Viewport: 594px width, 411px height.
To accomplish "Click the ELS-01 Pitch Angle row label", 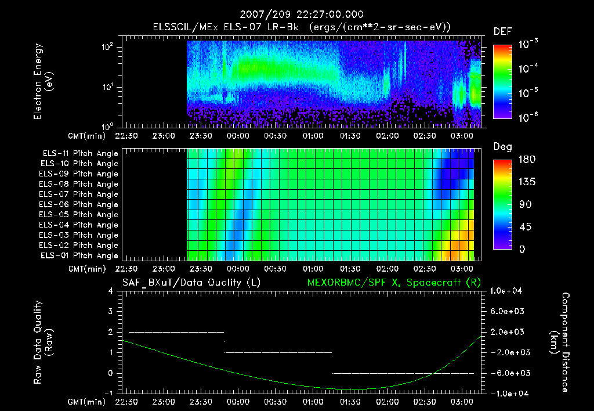I will coord(79,255).
